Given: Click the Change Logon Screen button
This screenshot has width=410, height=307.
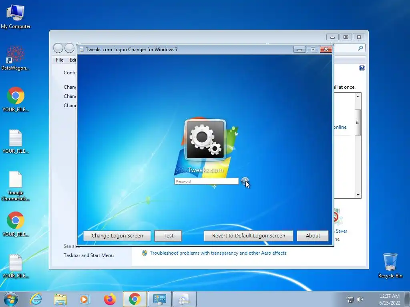Looking at the screenshot, I should point(117,236).
